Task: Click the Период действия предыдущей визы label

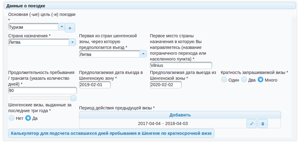Action: coord(117,108)
